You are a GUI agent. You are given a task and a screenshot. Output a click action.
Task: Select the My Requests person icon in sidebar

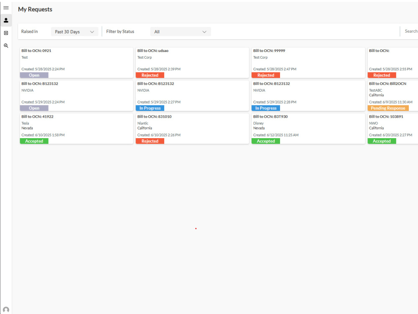pos(6,20)
